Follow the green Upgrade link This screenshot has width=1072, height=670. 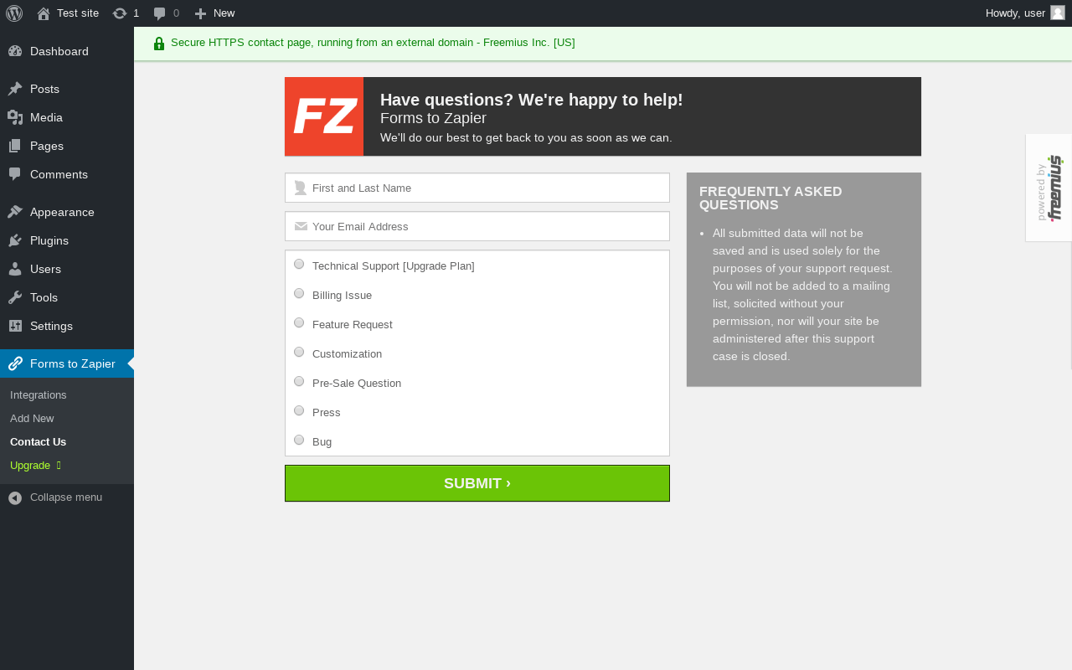click(30, 466)
